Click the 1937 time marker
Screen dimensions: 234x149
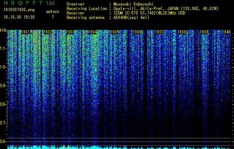click(159, 32)
